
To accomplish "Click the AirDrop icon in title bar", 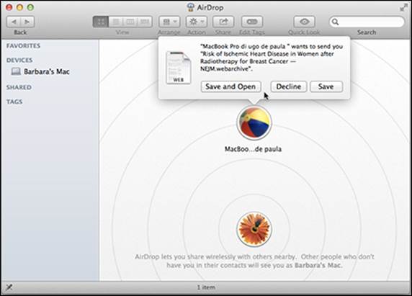I will tap(190, 7).
